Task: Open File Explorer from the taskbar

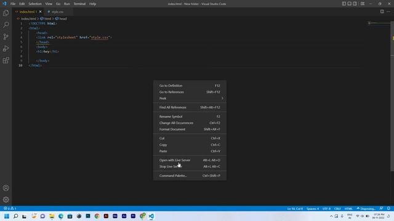Action: tap(52, 216)
